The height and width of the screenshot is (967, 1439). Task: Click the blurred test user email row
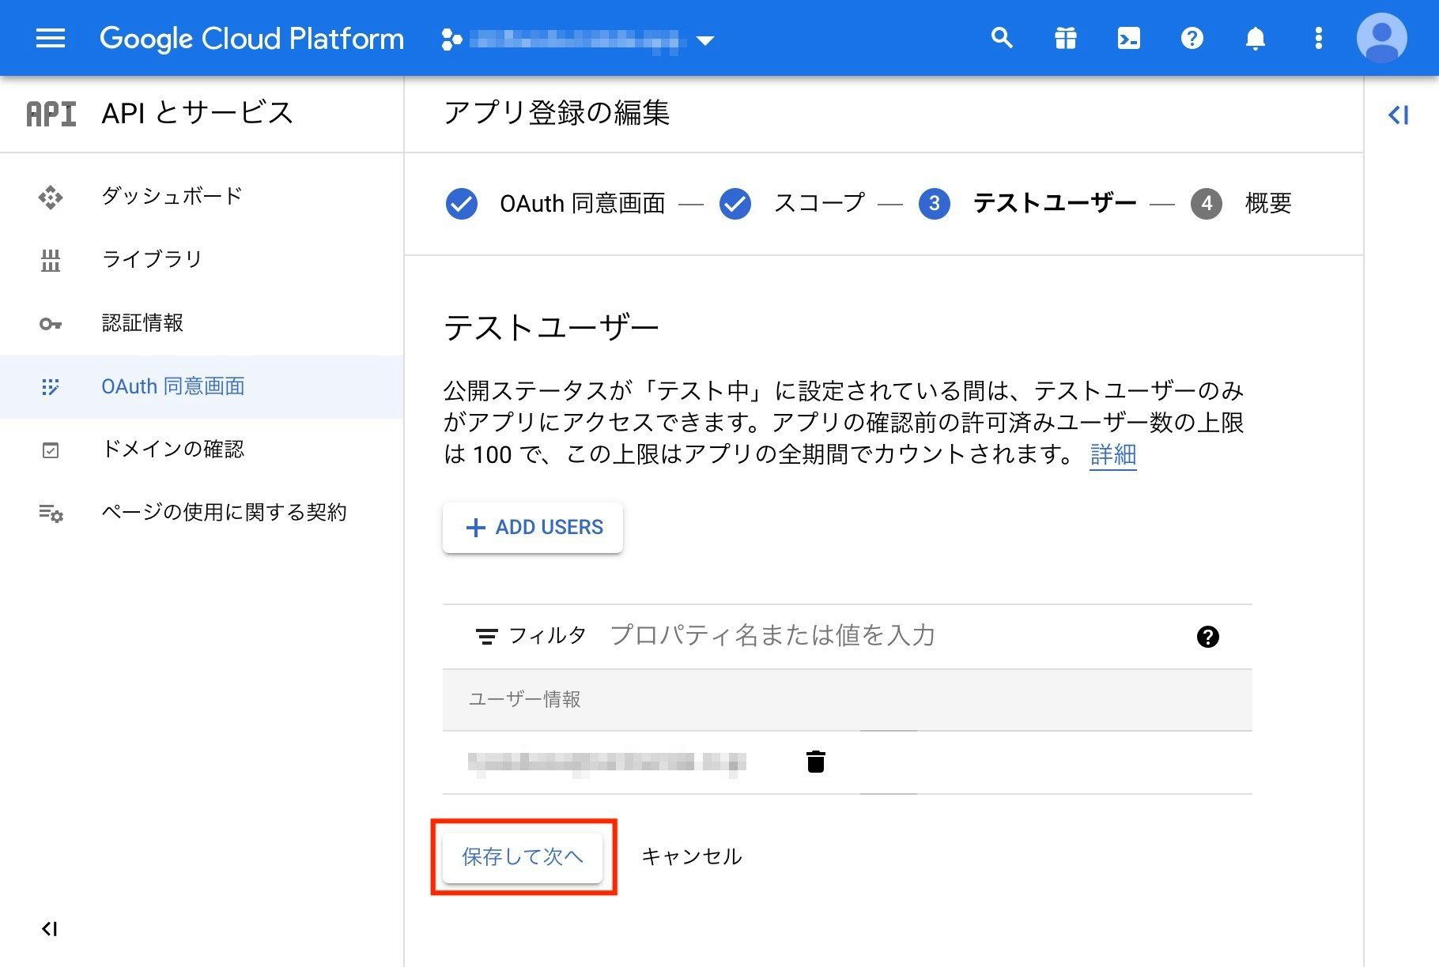click(607, 762)
